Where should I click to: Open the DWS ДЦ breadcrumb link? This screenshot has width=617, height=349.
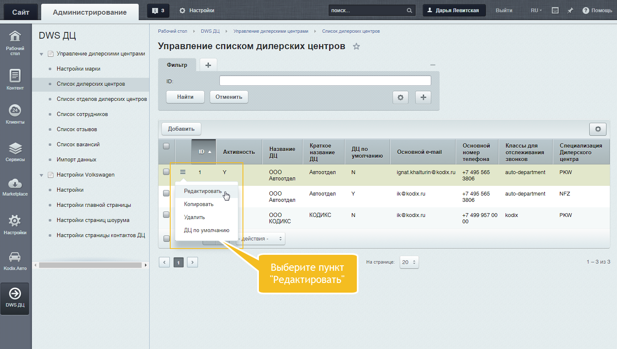tap(210, 31)
